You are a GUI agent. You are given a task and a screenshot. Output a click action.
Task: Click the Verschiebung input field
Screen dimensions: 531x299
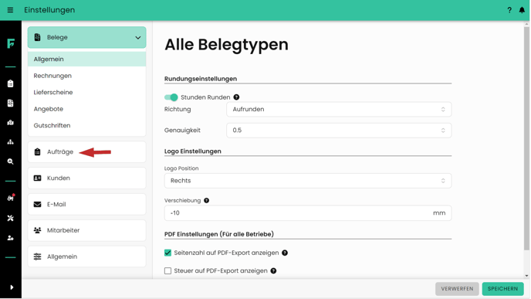point(308,213)
